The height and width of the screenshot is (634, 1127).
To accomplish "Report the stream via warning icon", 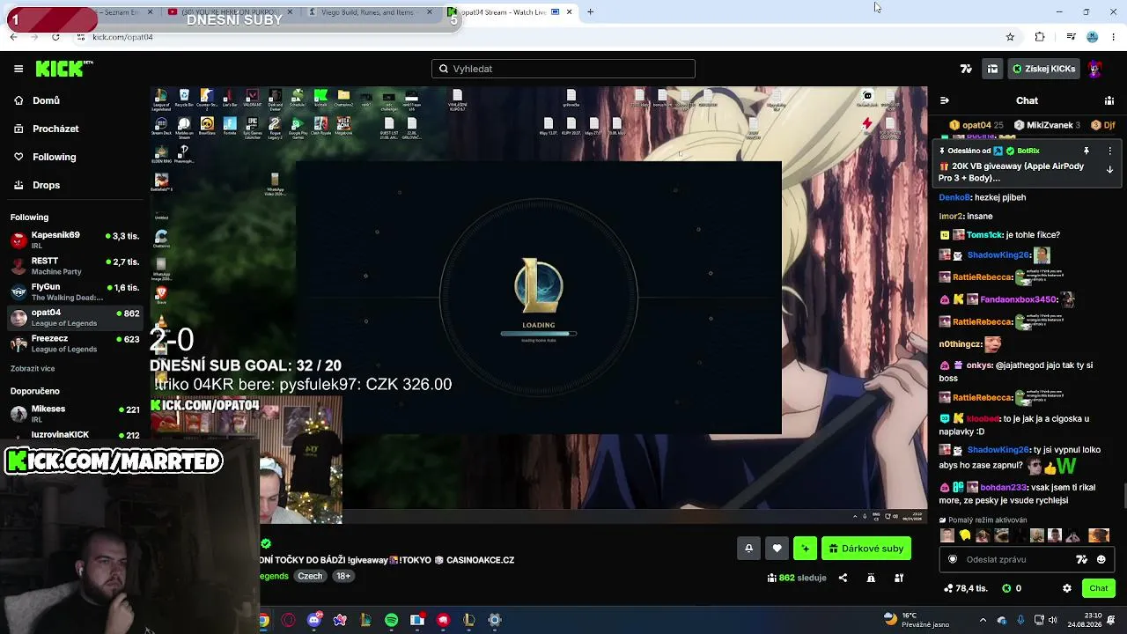I will (871, 578).
